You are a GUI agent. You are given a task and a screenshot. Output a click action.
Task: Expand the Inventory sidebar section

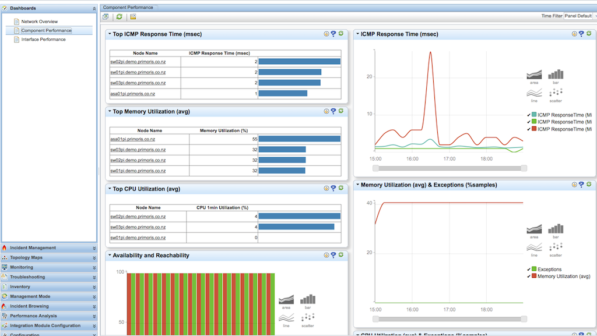49,287
